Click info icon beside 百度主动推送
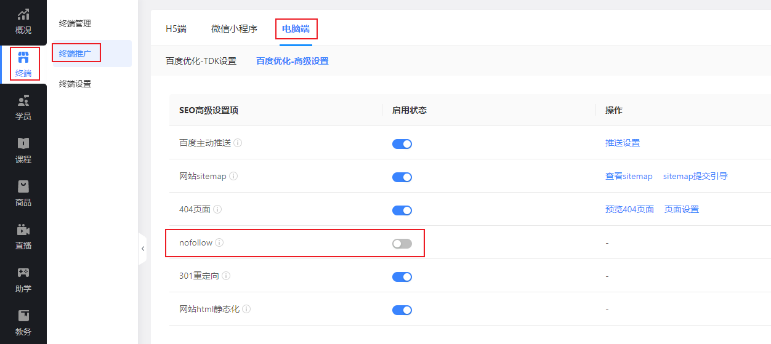Image resolution: width=771 pixels, height=344 pixels. click(x=238, y=143)
